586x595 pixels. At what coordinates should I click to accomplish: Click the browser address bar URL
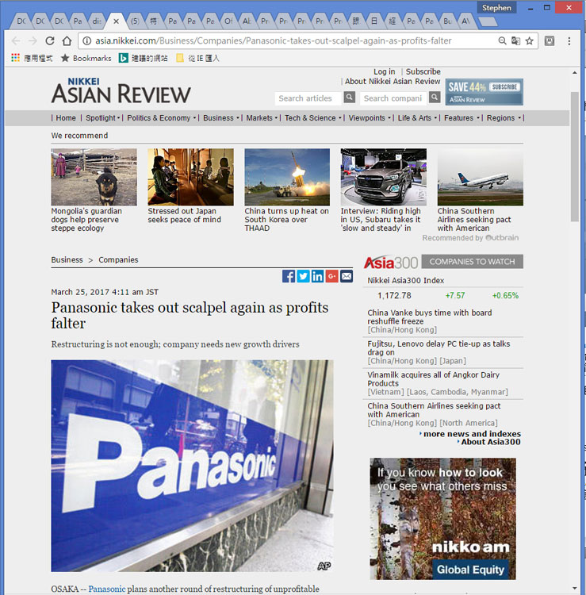tap(273, 40)
